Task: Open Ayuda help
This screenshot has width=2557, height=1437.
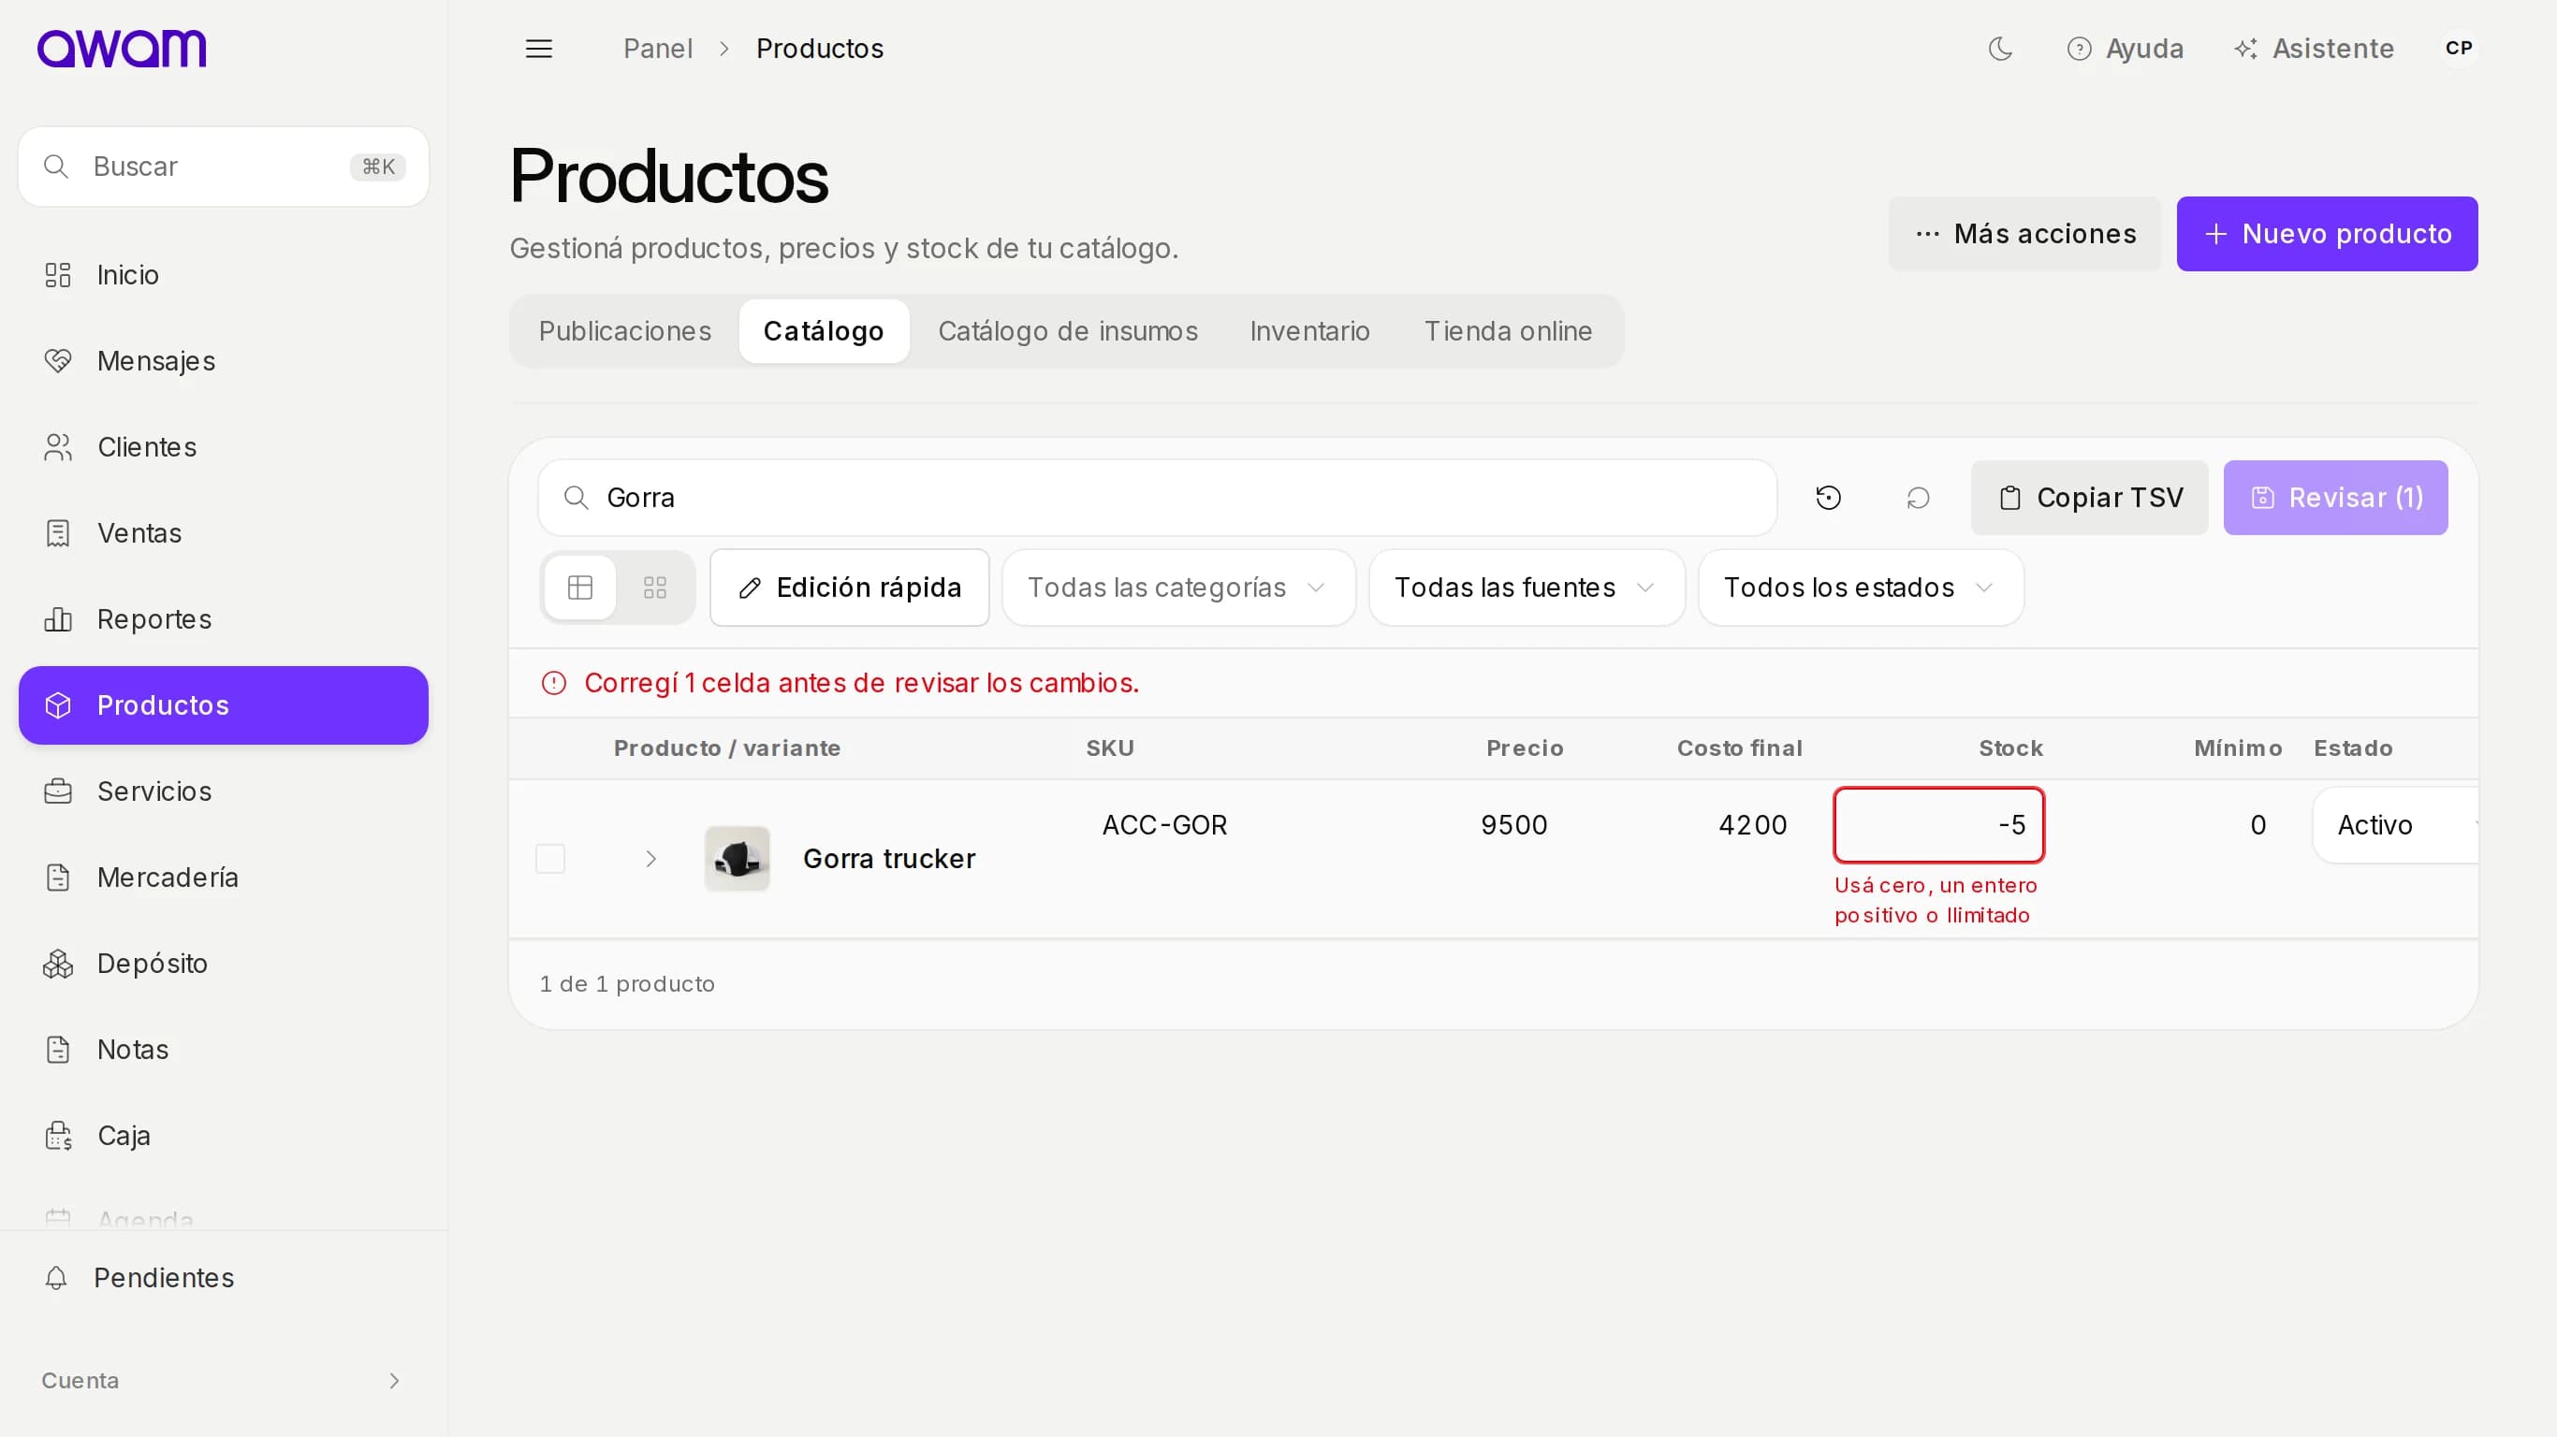Action: coord(2126,49)
